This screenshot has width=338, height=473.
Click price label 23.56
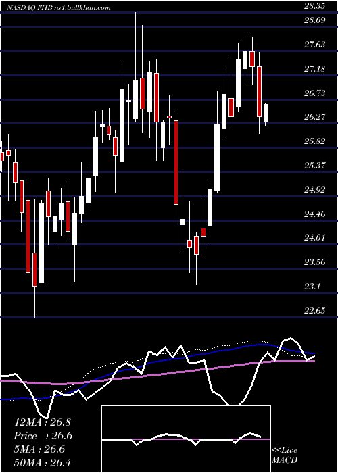tap(315, 262)
